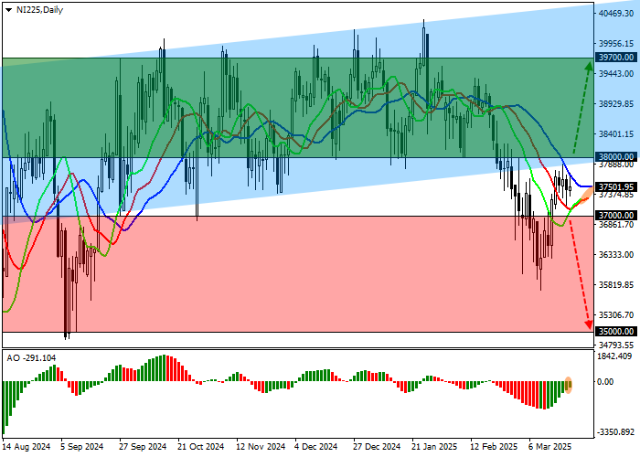Click the red dashed downward arrow
Image resolution: width=640 pixels, height=457 pixels.
point(579,272)
